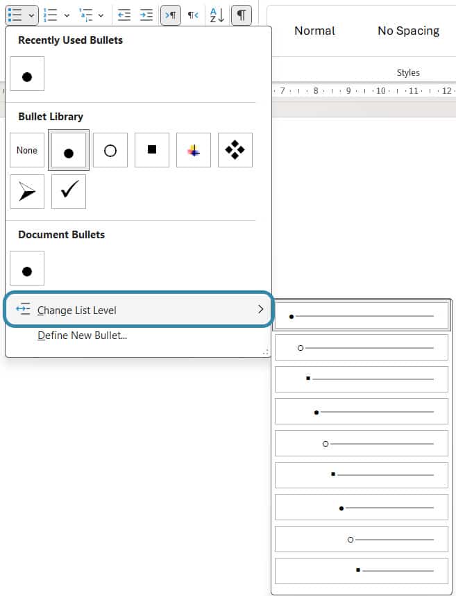Screen dimensions: 456x596
Task: Choose the checkmark bullet style
Action: tap(69, 192)
